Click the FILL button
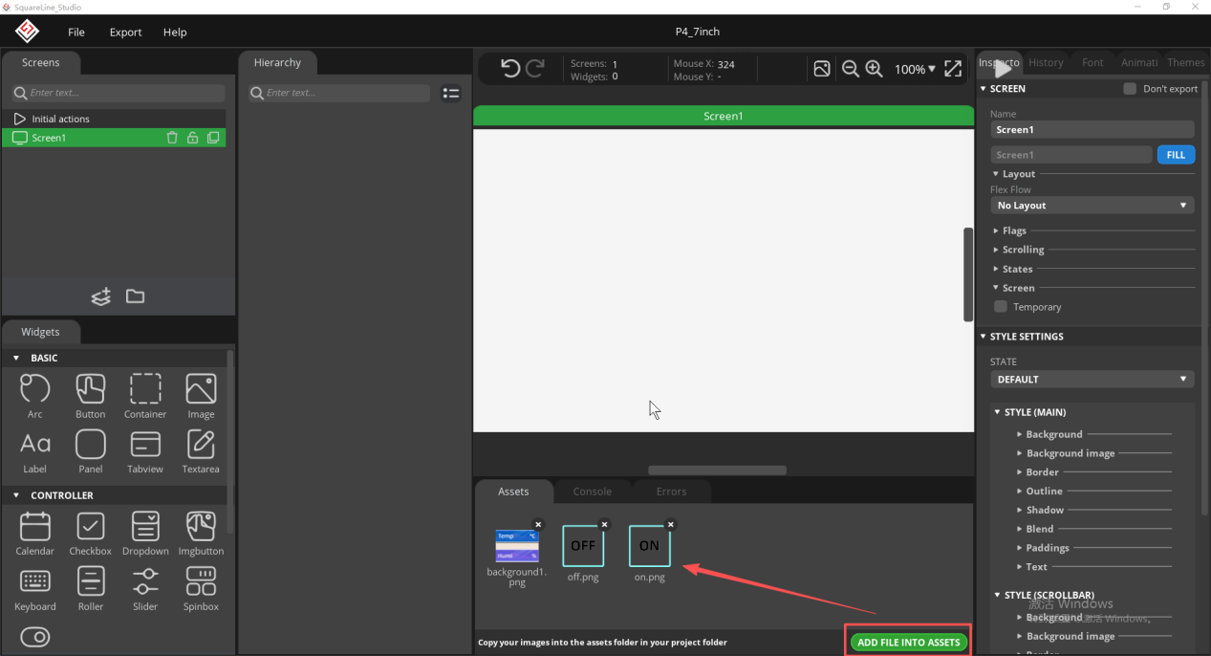The height and width of the screenshot is (656, 1211). click(1176, 155)
